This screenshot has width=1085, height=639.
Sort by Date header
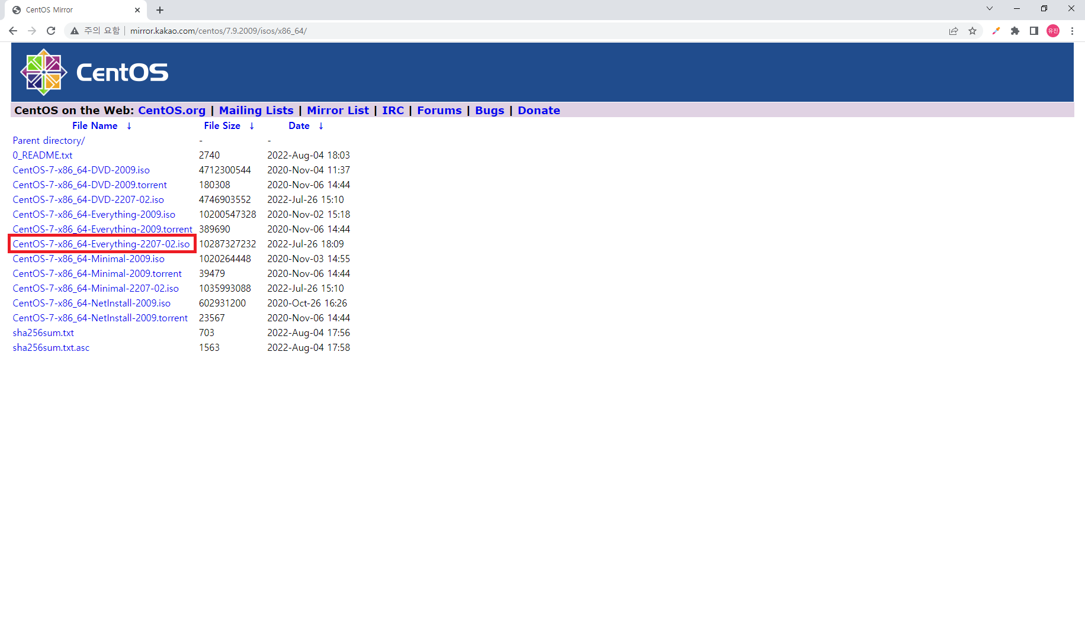tap(299, 126)
